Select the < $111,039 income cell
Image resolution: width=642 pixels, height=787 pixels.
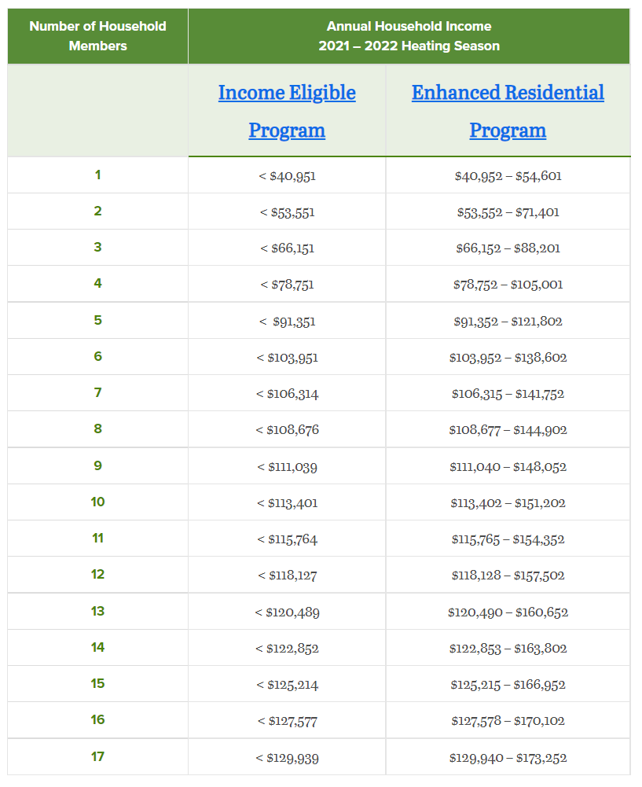pos(287,467)
